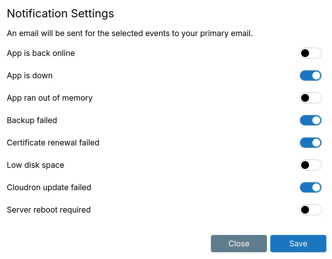Flip the Server reboot required toggle on

click(311, 210)
